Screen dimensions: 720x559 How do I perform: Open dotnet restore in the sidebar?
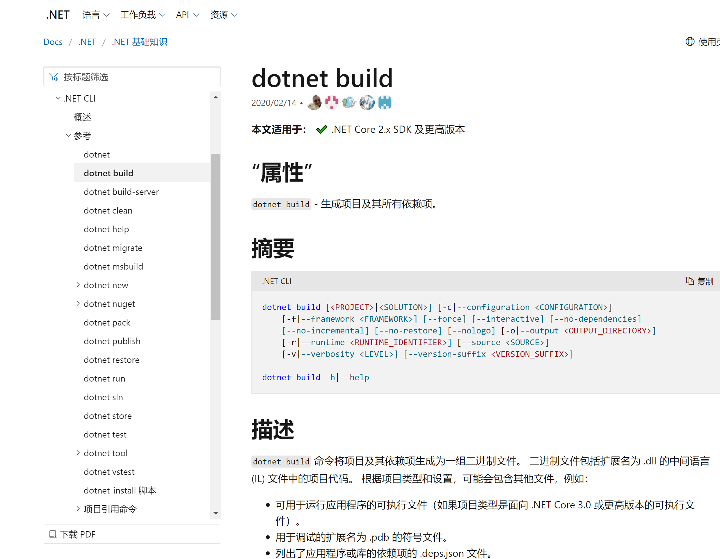pos(111,360)
